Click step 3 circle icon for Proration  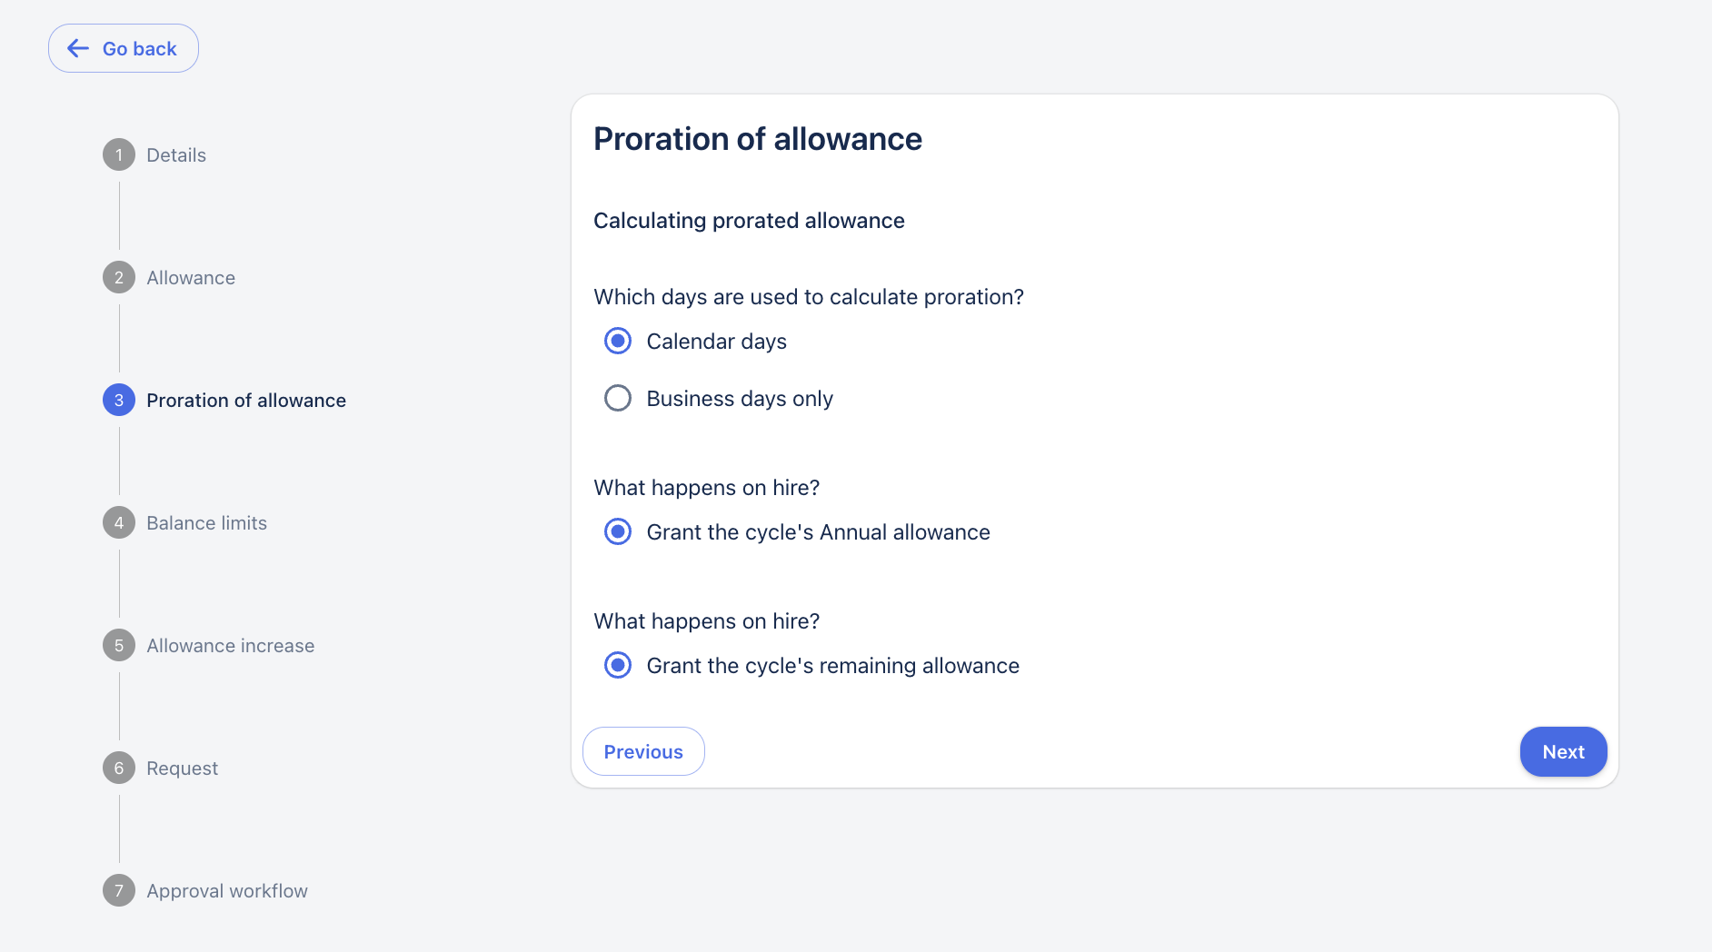(119, 401)
